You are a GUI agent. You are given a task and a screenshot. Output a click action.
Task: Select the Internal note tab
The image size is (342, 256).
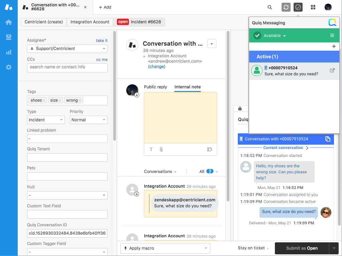point(187,87)
